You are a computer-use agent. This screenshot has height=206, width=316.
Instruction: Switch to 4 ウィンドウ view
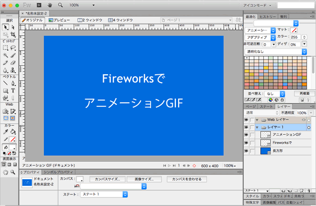(120, 20)
